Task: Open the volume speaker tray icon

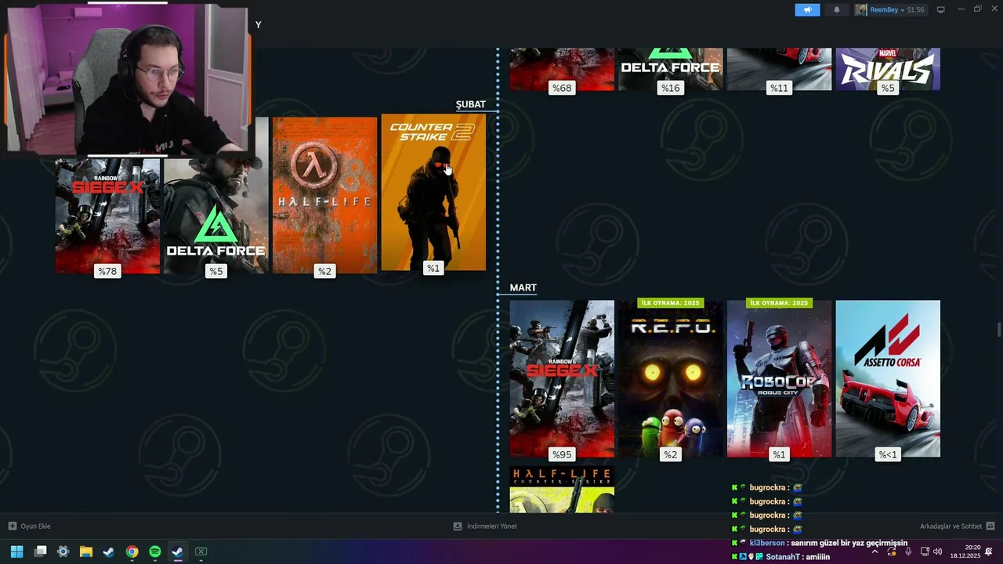Action: point(938,551)
